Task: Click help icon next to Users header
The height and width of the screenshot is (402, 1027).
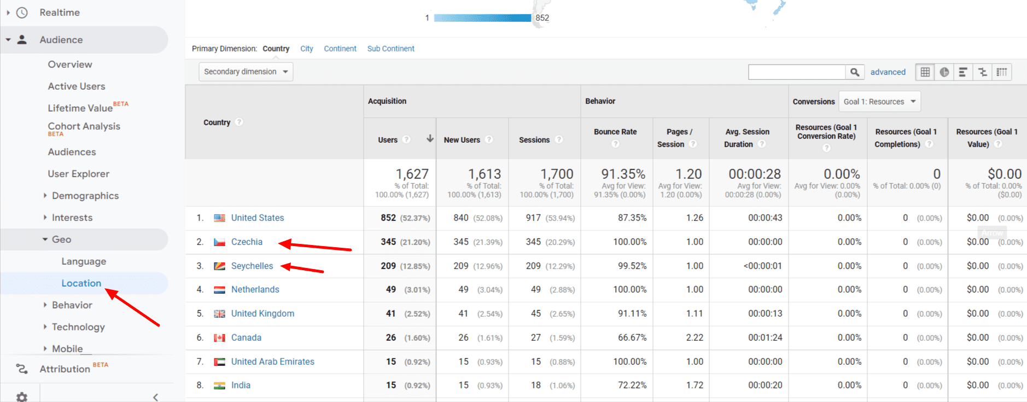Action: pos(406,139)
